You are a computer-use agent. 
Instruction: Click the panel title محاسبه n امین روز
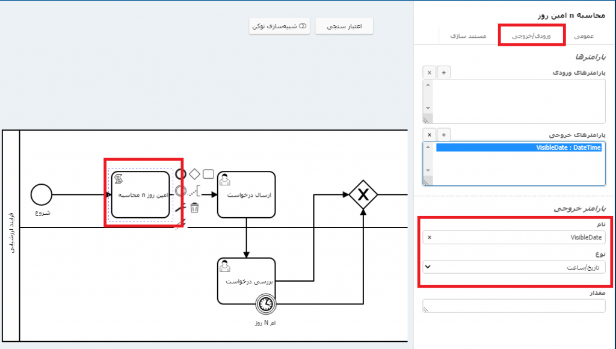(x=571, y=15)
